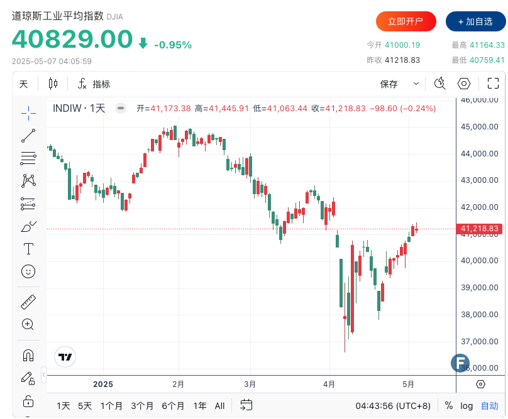Open the timezone menu showing UTC+8
This screenshot has width=508, height=419.
(x=393, y=406)
